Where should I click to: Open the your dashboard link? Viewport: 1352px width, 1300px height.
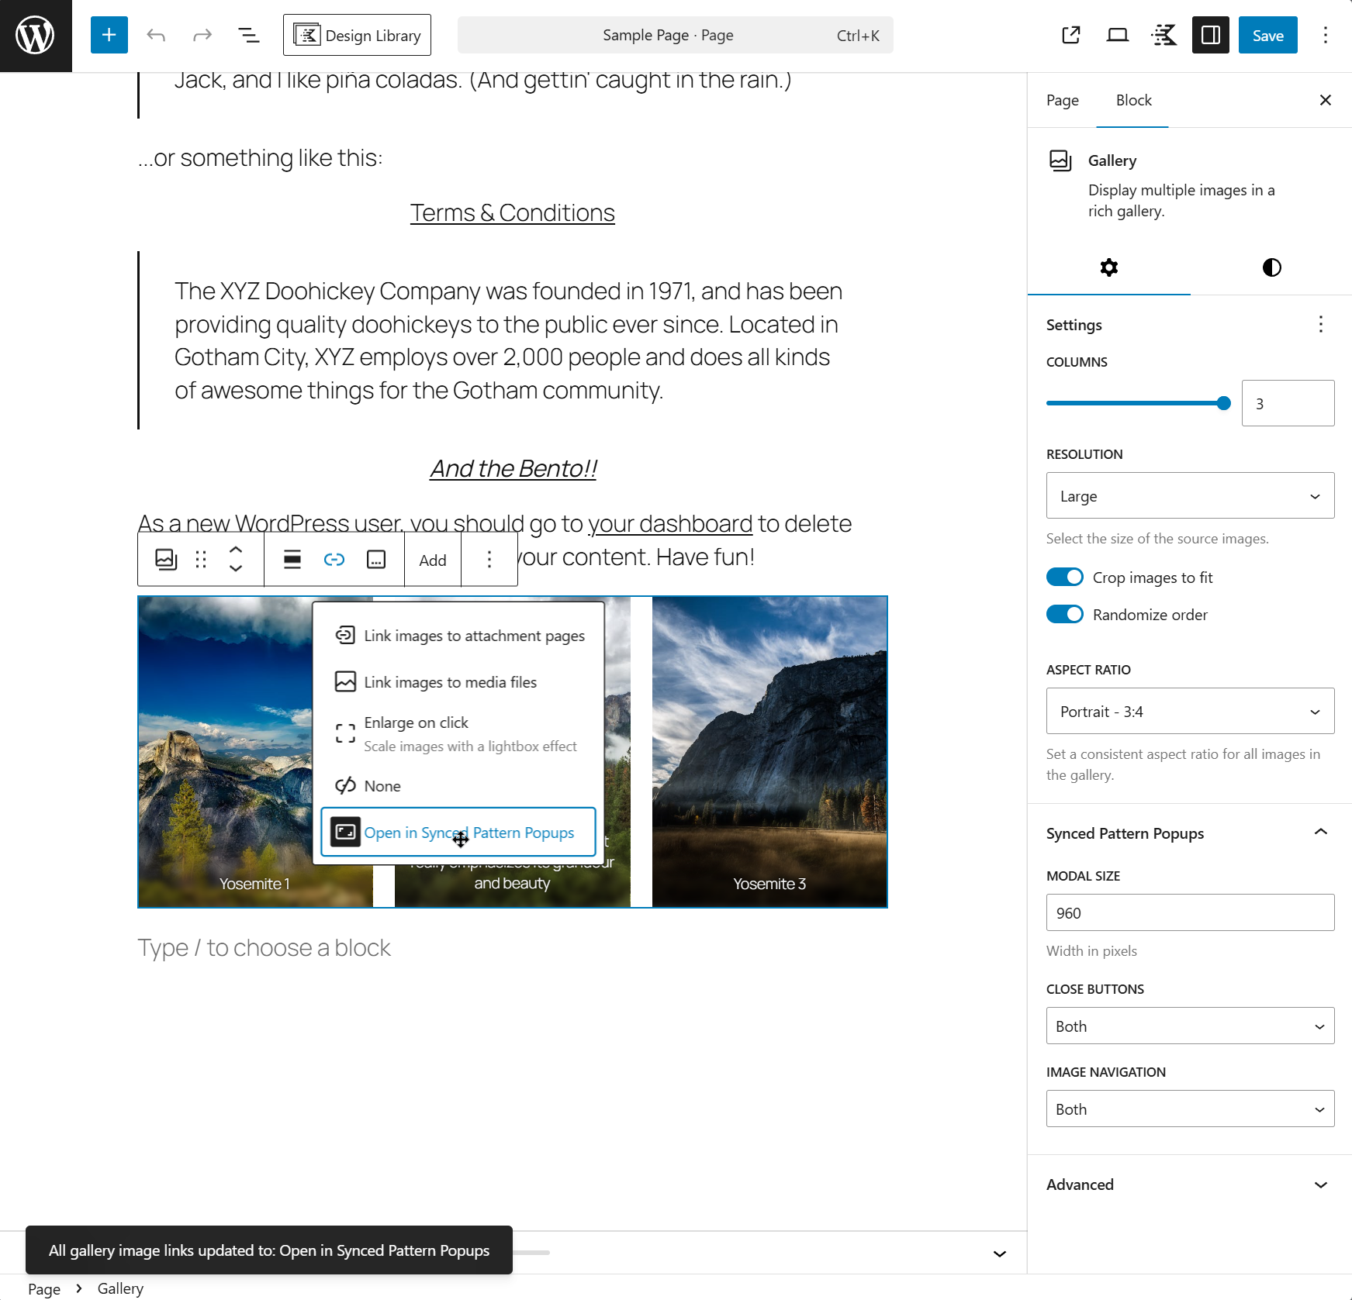669,524
